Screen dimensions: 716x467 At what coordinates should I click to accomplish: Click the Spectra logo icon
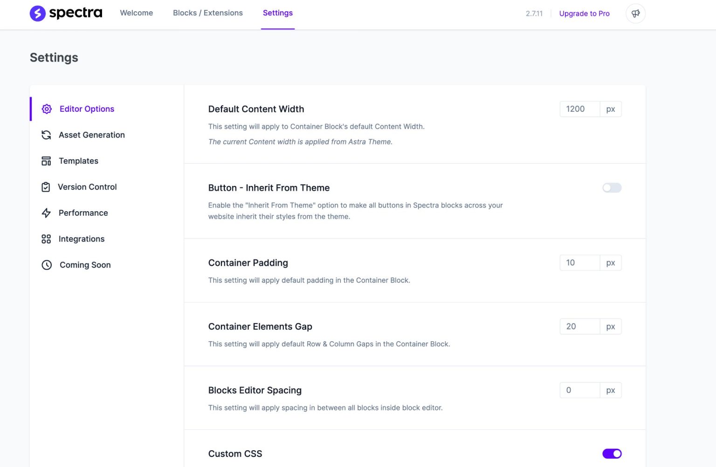(x=38, y=14)
